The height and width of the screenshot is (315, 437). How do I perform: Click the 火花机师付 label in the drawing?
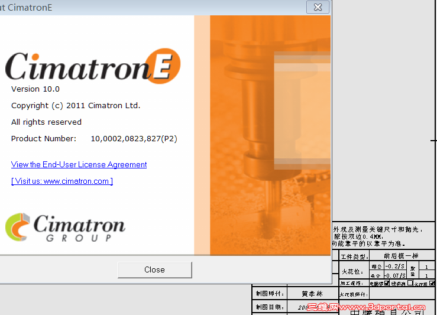354,294
